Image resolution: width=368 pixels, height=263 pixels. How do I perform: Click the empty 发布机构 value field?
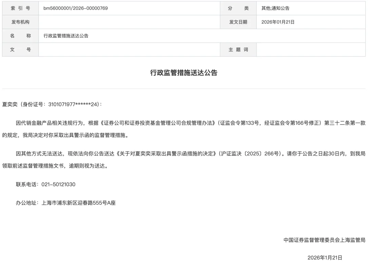click(x=129, y=22)
